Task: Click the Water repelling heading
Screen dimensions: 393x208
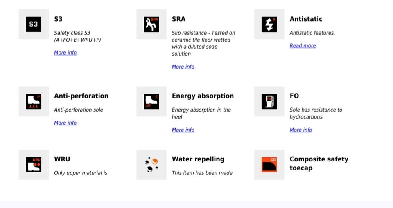Action: point(198,159)
